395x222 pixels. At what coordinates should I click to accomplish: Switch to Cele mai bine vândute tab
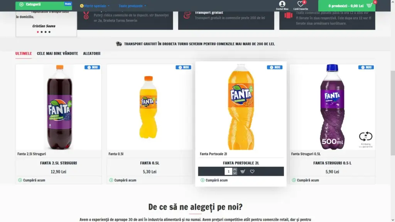(x=57, y=53)
